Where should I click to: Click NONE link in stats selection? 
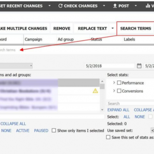140,117
